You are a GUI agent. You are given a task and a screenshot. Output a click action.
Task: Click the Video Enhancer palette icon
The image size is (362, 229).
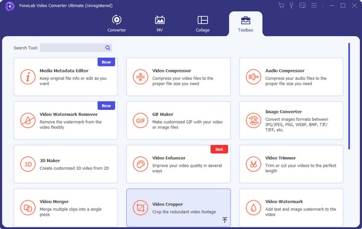coord(141,164)
